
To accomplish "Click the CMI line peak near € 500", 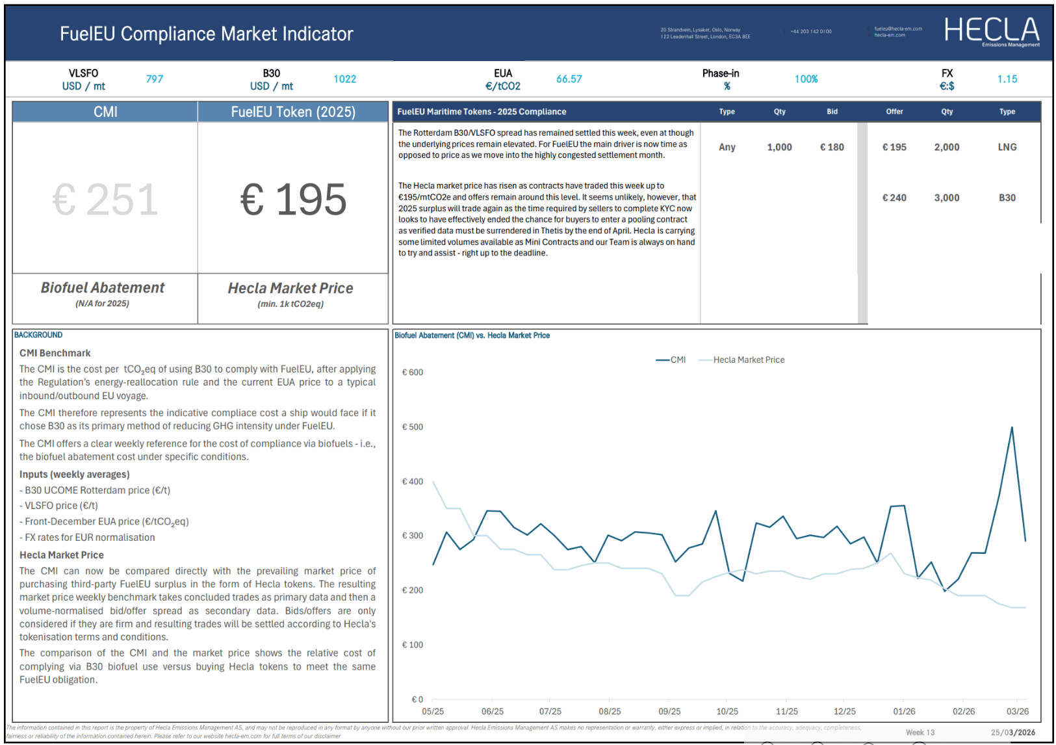I will (1012, 428).
